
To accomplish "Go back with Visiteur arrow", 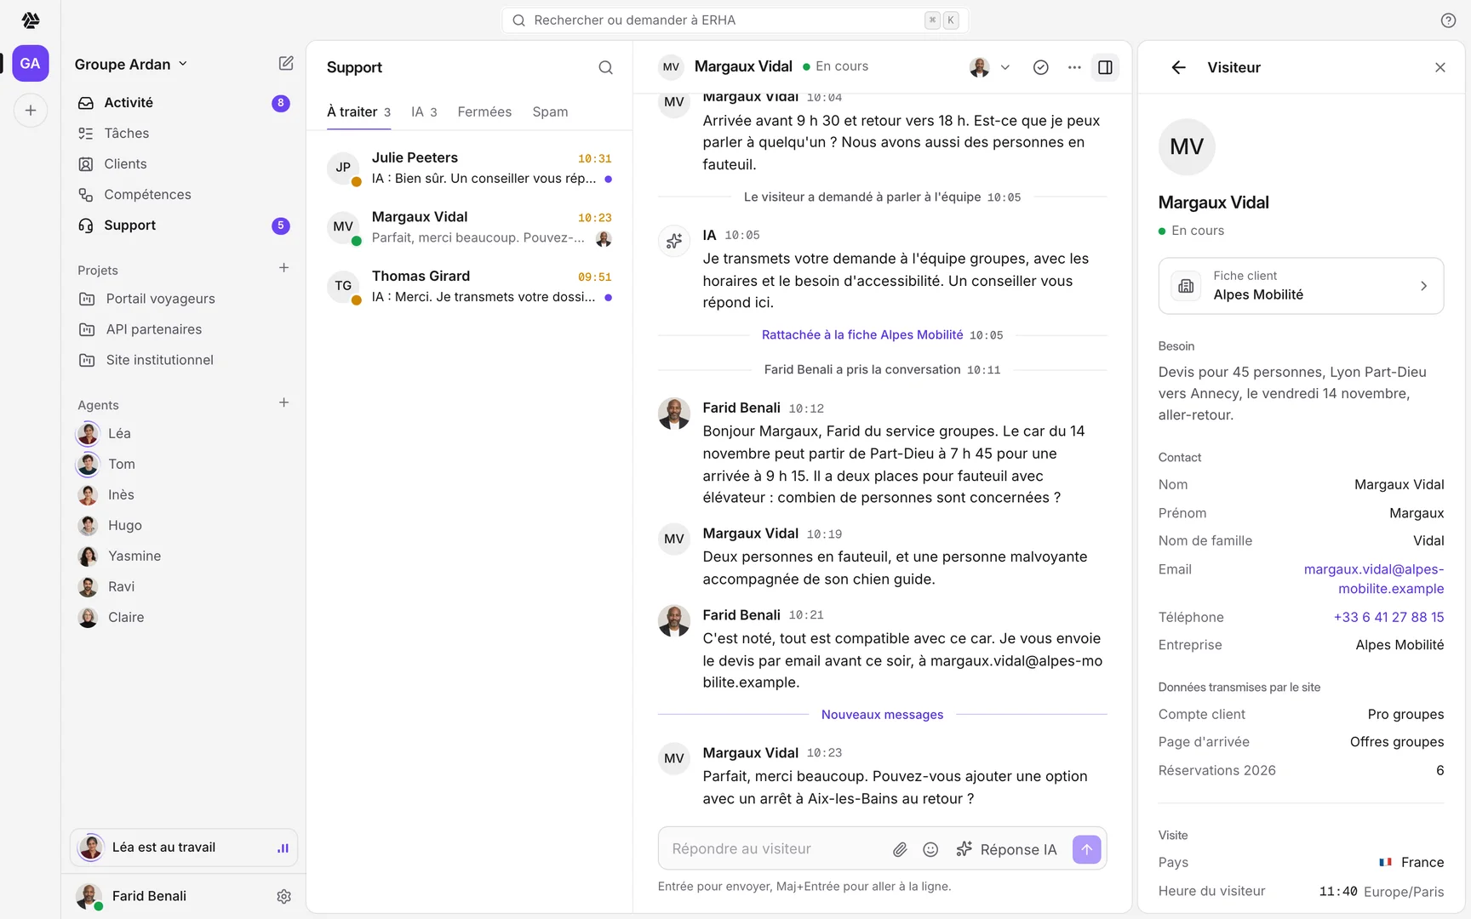I will (1178, 67).
